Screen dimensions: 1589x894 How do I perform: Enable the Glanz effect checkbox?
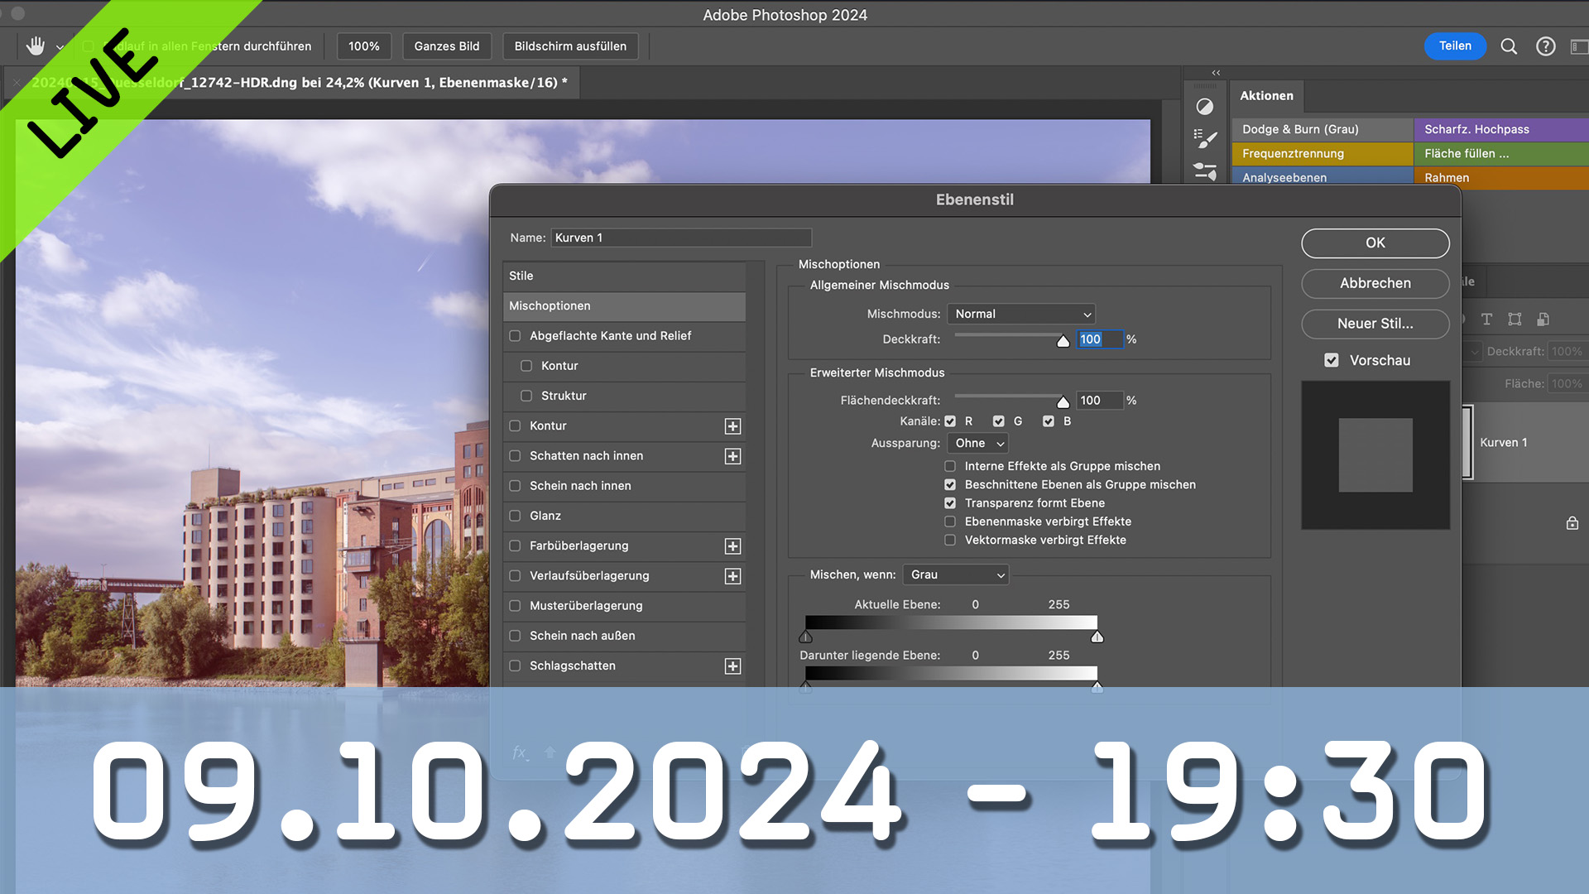(515, 516)
